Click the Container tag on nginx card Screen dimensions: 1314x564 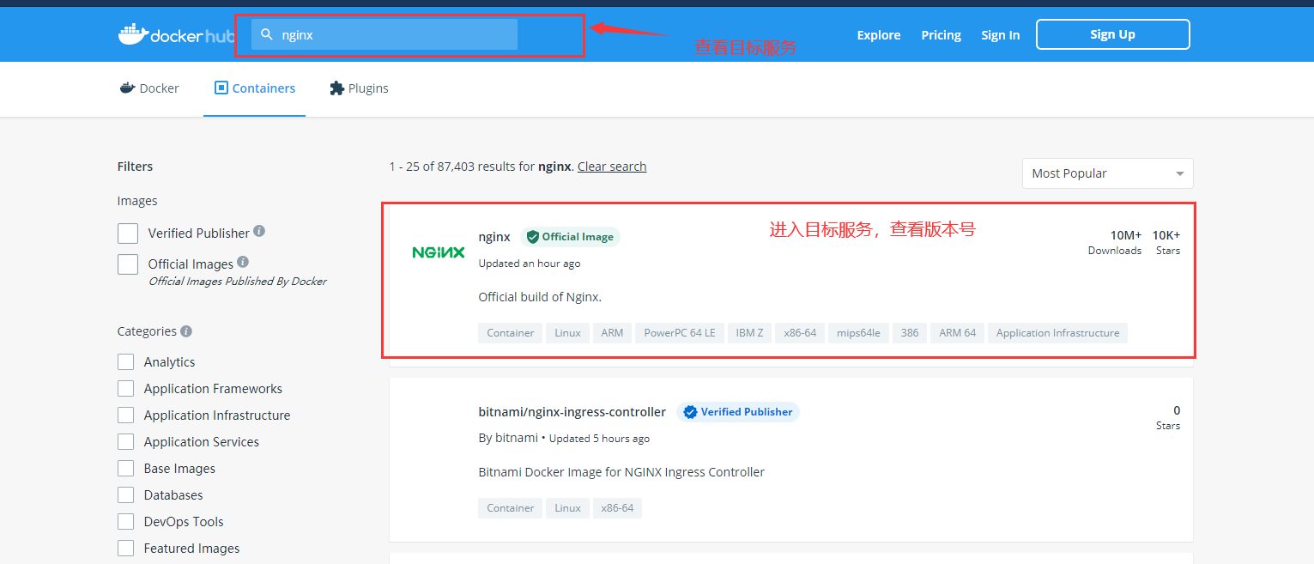pos(511,333)
